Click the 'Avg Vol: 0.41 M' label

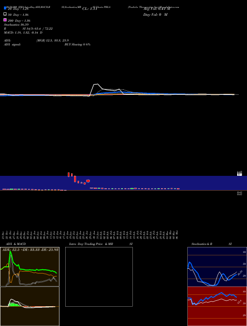coord(157,9)
